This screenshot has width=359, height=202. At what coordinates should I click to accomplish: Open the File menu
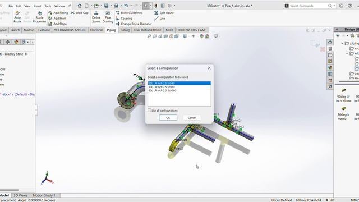pyautogui.click(x=11, y=6)
